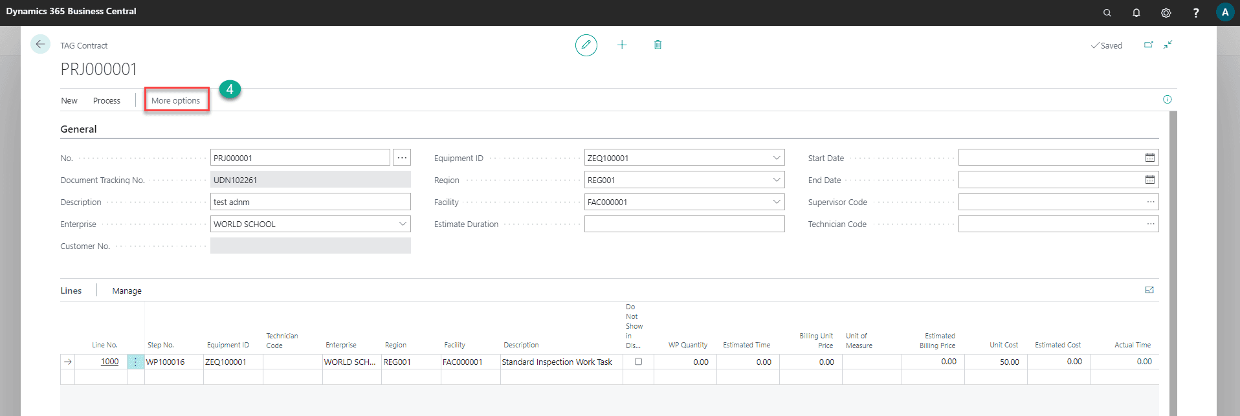Open the settings gear icon
The width and height of the screenshot is (1240, 416).
(1166, 13)
